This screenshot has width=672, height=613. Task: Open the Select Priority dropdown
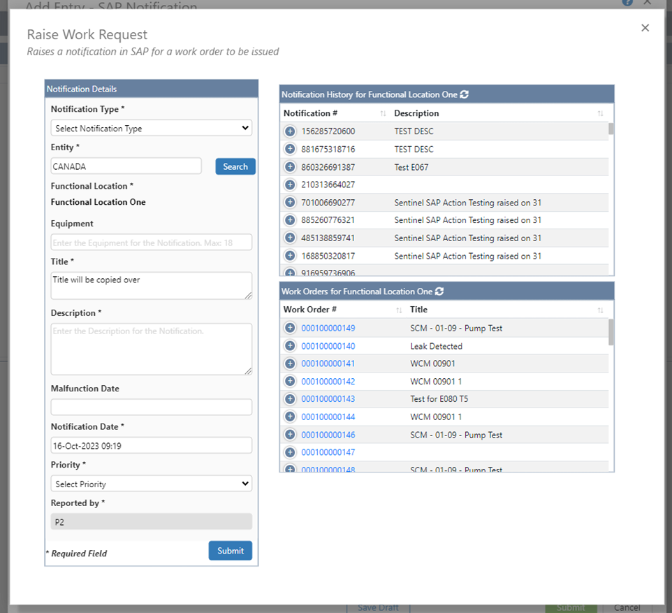click(x=151, y=484)
